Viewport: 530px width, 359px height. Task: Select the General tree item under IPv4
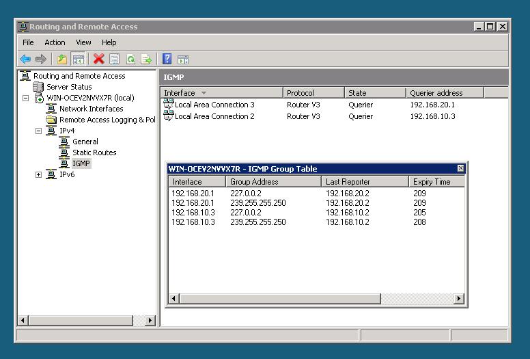pos(85,142)
